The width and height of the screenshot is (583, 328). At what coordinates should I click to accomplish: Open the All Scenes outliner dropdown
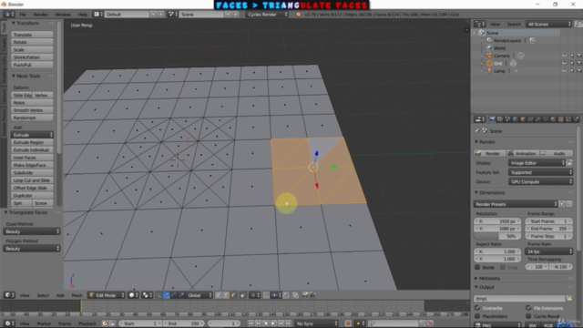pos(548,25)
